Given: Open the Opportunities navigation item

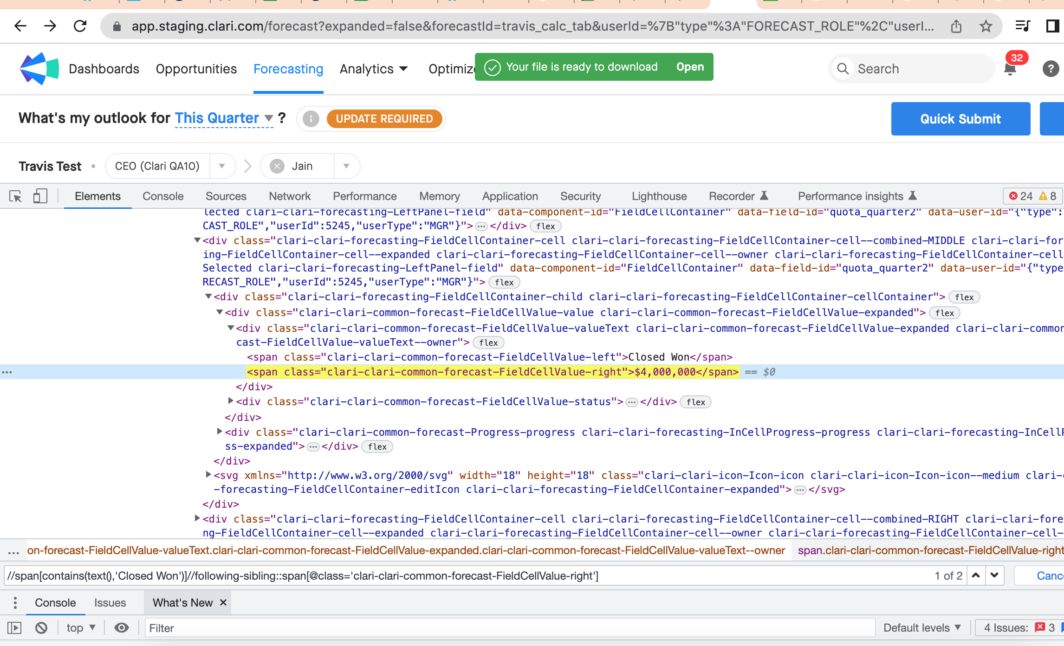Looking at the screenshot, I should [196, 69].
